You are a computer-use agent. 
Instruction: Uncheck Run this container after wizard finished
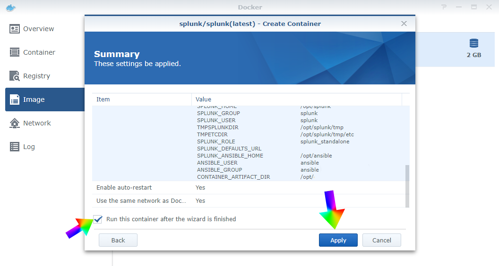98,219
